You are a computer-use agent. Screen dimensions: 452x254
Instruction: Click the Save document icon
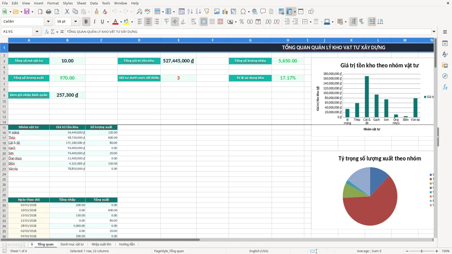pos(27,12)
